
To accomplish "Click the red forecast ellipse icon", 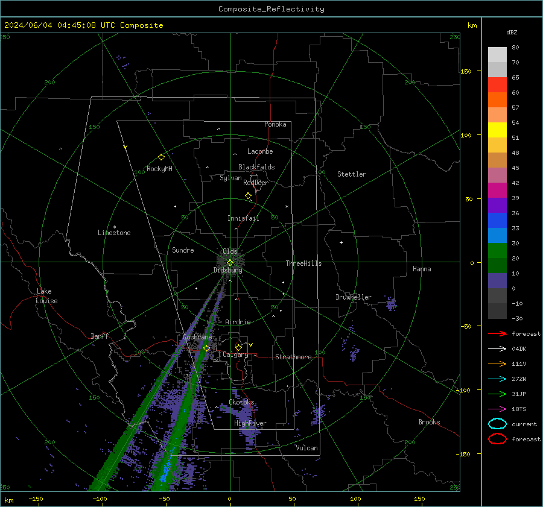I will (x=497, y=439).
